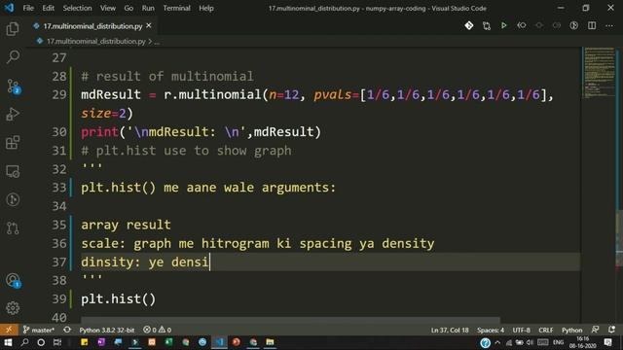Open Manage gear settings icon
This screenshot has height=350, width=623.
point(13,308)
